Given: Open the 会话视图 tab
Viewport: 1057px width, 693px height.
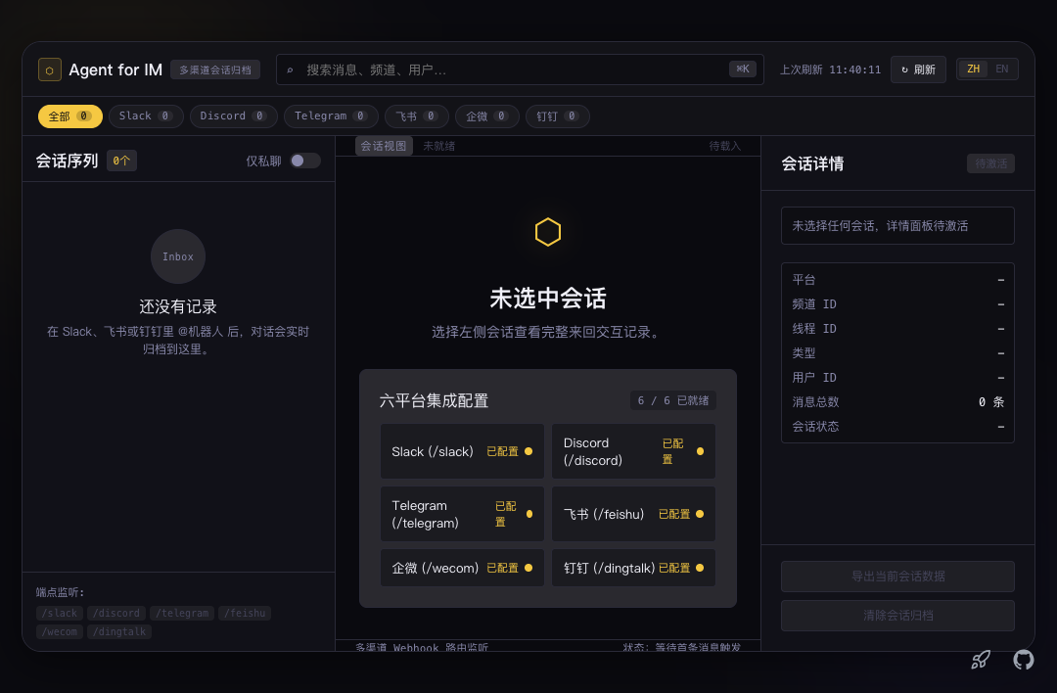Looking at the screenshot, I should tap(384, 146).
